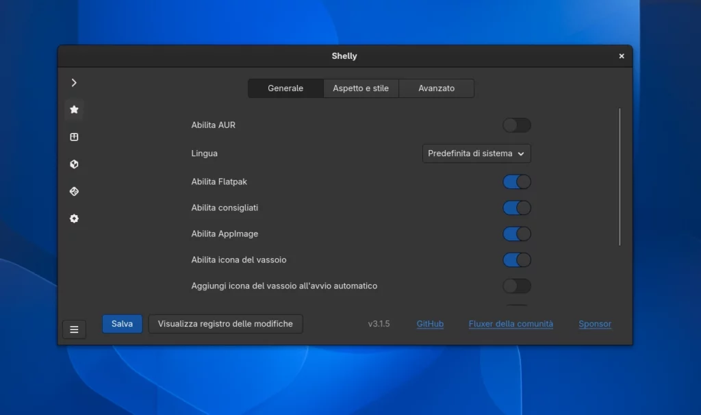Viewport: 701px width, 415px height.
Task: Open the Sponsor link
Action: click(x=595, y=324)
